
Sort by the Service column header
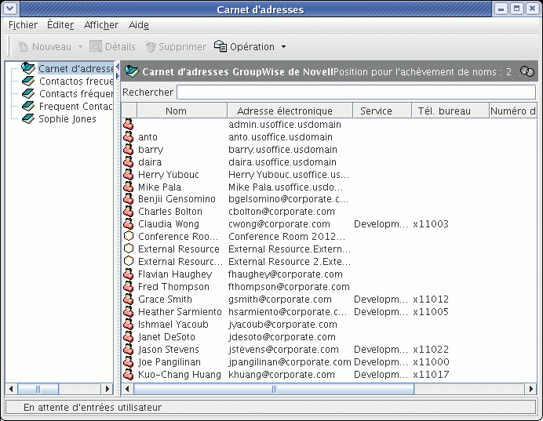[x=382, y=111]
